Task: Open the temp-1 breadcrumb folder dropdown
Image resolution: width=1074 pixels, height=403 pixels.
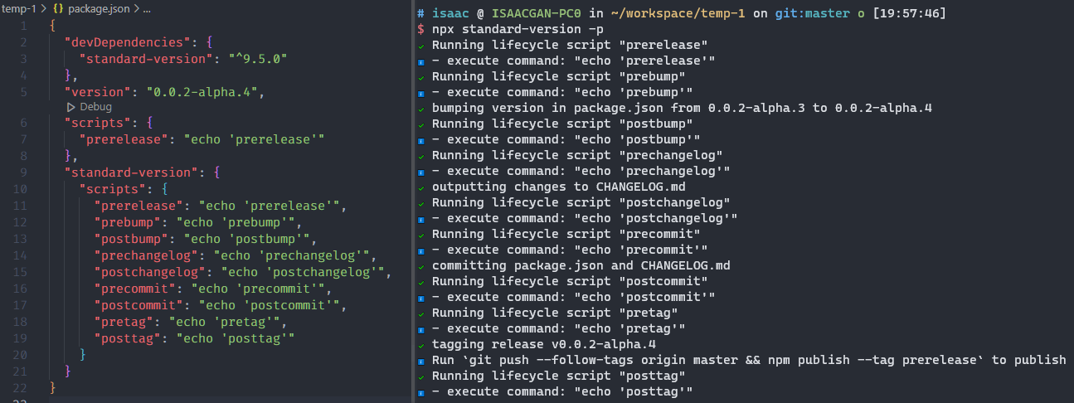Action: tap(17, 10)
